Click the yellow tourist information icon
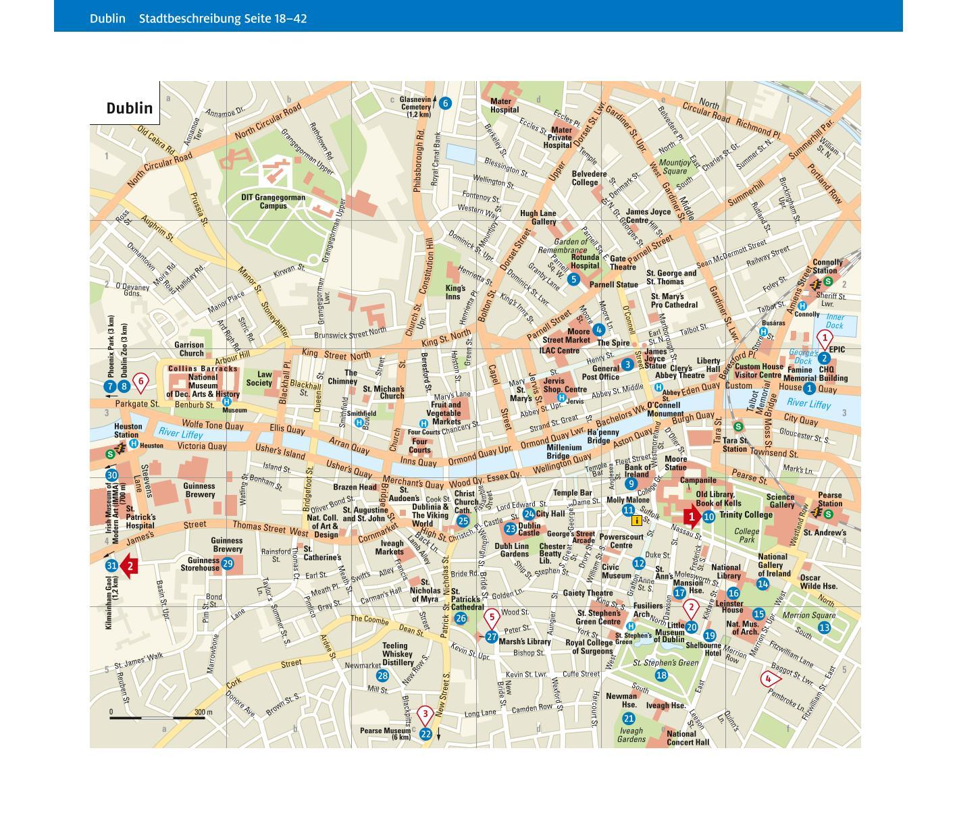Screen dimensions: 957x817 pos(636,521)
